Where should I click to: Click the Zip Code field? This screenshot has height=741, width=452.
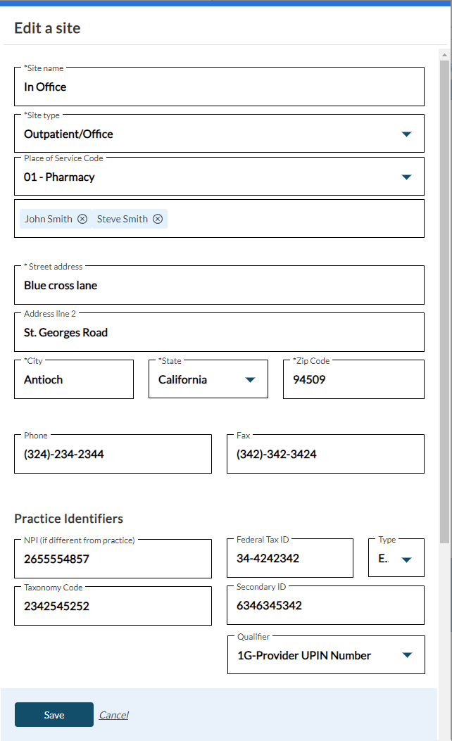click(x=353, y=380)
